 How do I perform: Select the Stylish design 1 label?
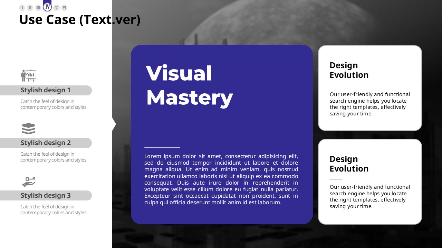pos(46,90)
